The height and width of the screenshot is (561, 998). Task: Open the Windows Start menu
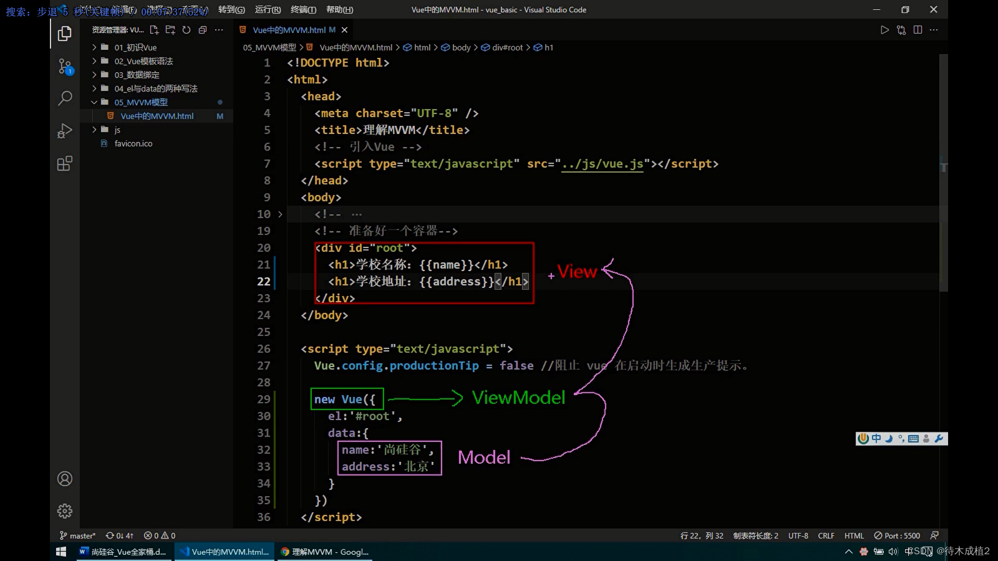[x=61, y=552]
